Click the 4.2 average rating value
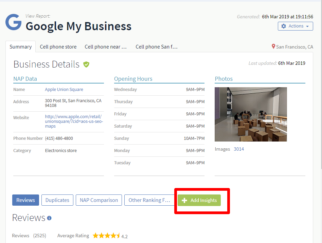This screenshot has width=322, height=243. click(x=124, y=237)
